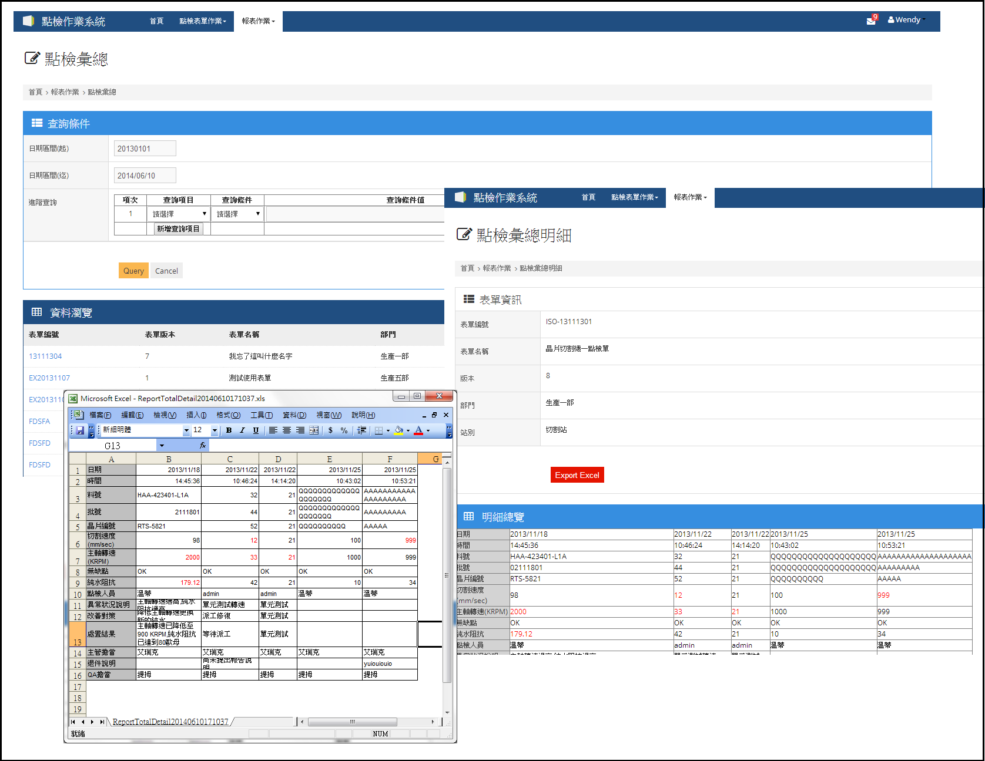Toggle underline formatting in Excel
This screenshot has height=761, width=985.
256,430
